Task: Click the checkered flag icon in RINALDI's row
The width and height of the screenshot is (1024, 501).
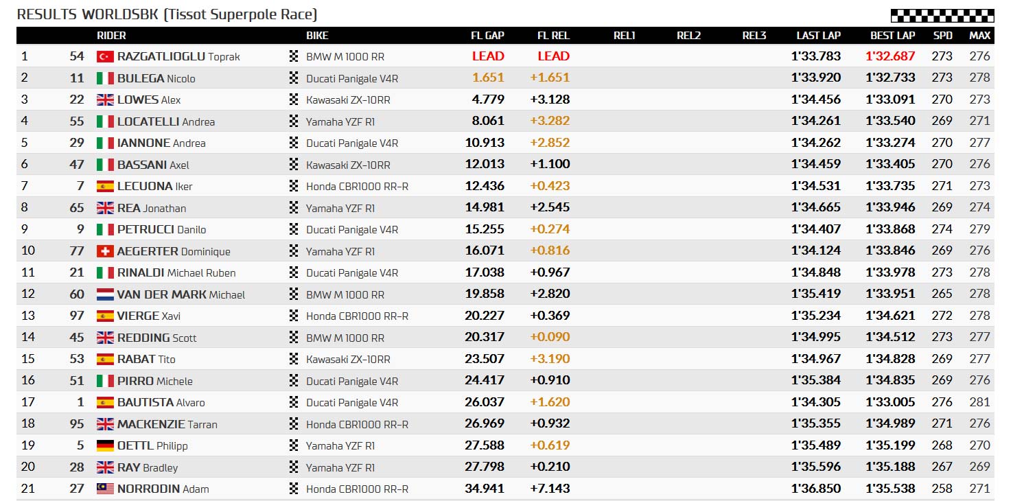Action: [294, 272]
